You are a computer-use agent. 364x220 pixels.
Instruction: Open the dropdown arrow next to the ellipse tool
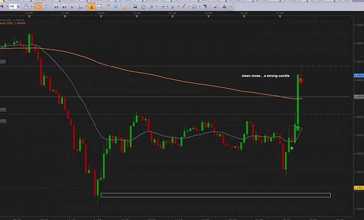click(x=200, y=7)
